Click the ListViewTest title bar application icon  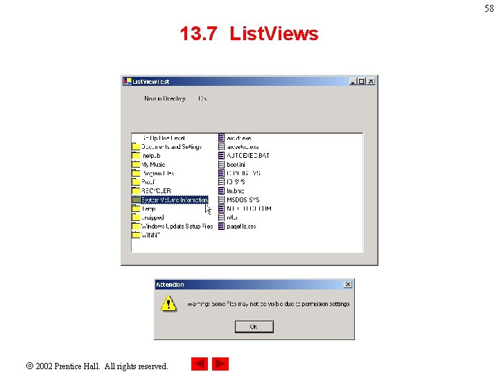coord(128,82)
